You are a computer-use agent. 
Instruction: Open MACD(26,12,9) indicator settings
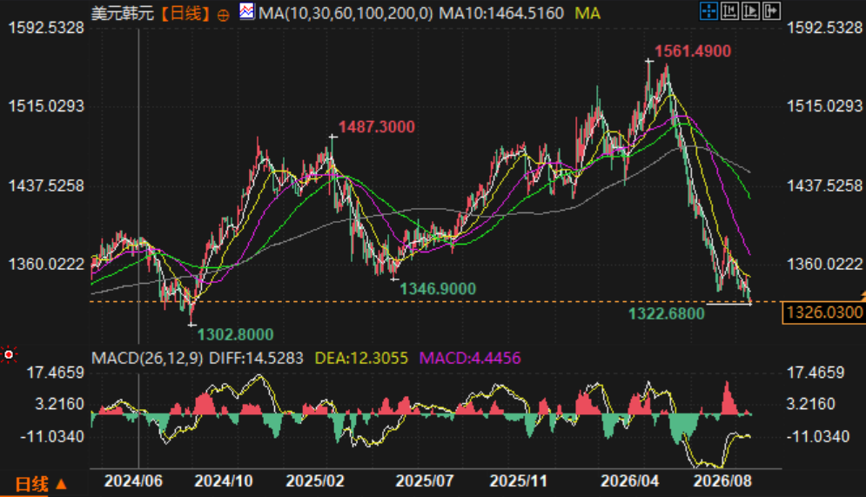tap(147, 359)
